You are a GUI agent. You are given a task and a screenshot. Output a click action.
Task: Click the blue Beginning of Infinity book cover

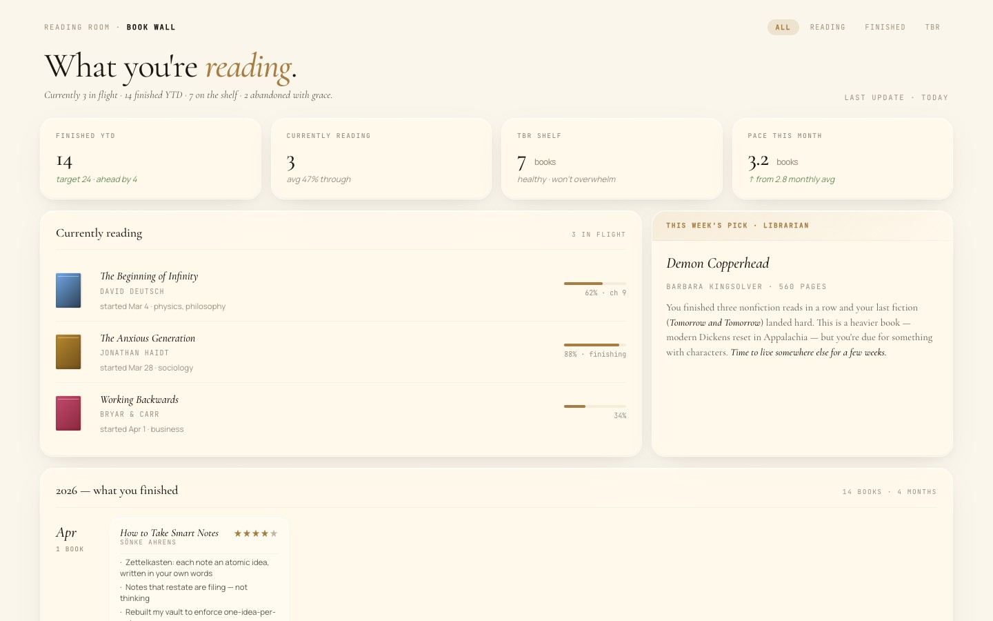pyautogui.click(x=68, y=290)
